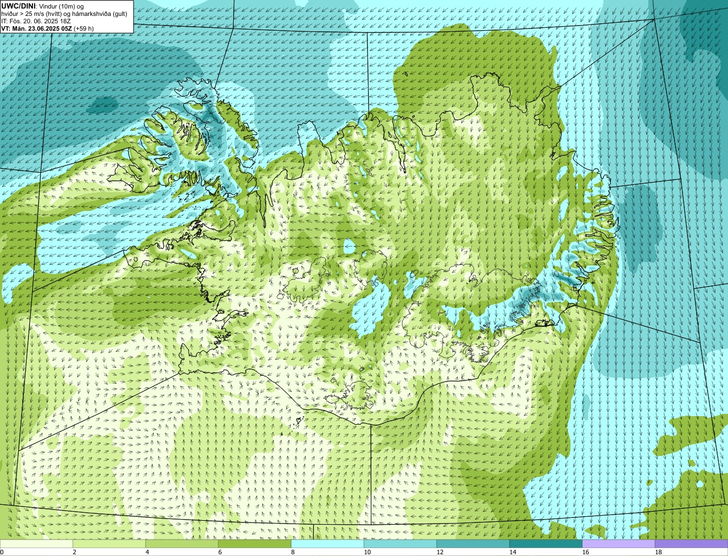Screen dimensions: 728x556
Task: Click the legend tick label "10"
Action: tap(367, 552)
